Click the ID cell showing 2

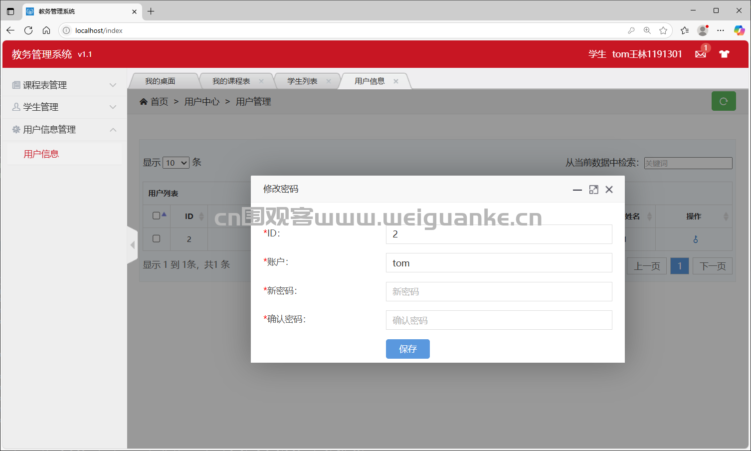click(189, 239)
